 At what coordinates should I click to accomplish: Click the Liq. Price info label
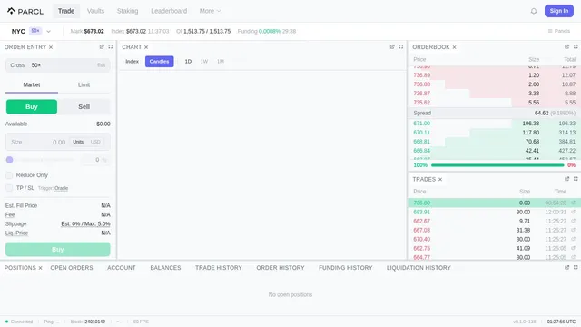[16, 233]
